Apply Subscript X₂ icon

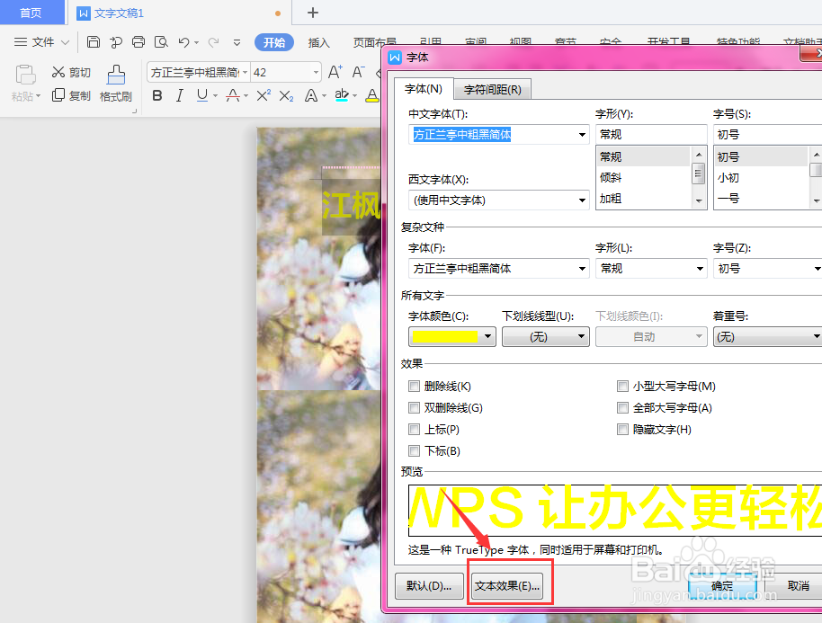point(286,95)
